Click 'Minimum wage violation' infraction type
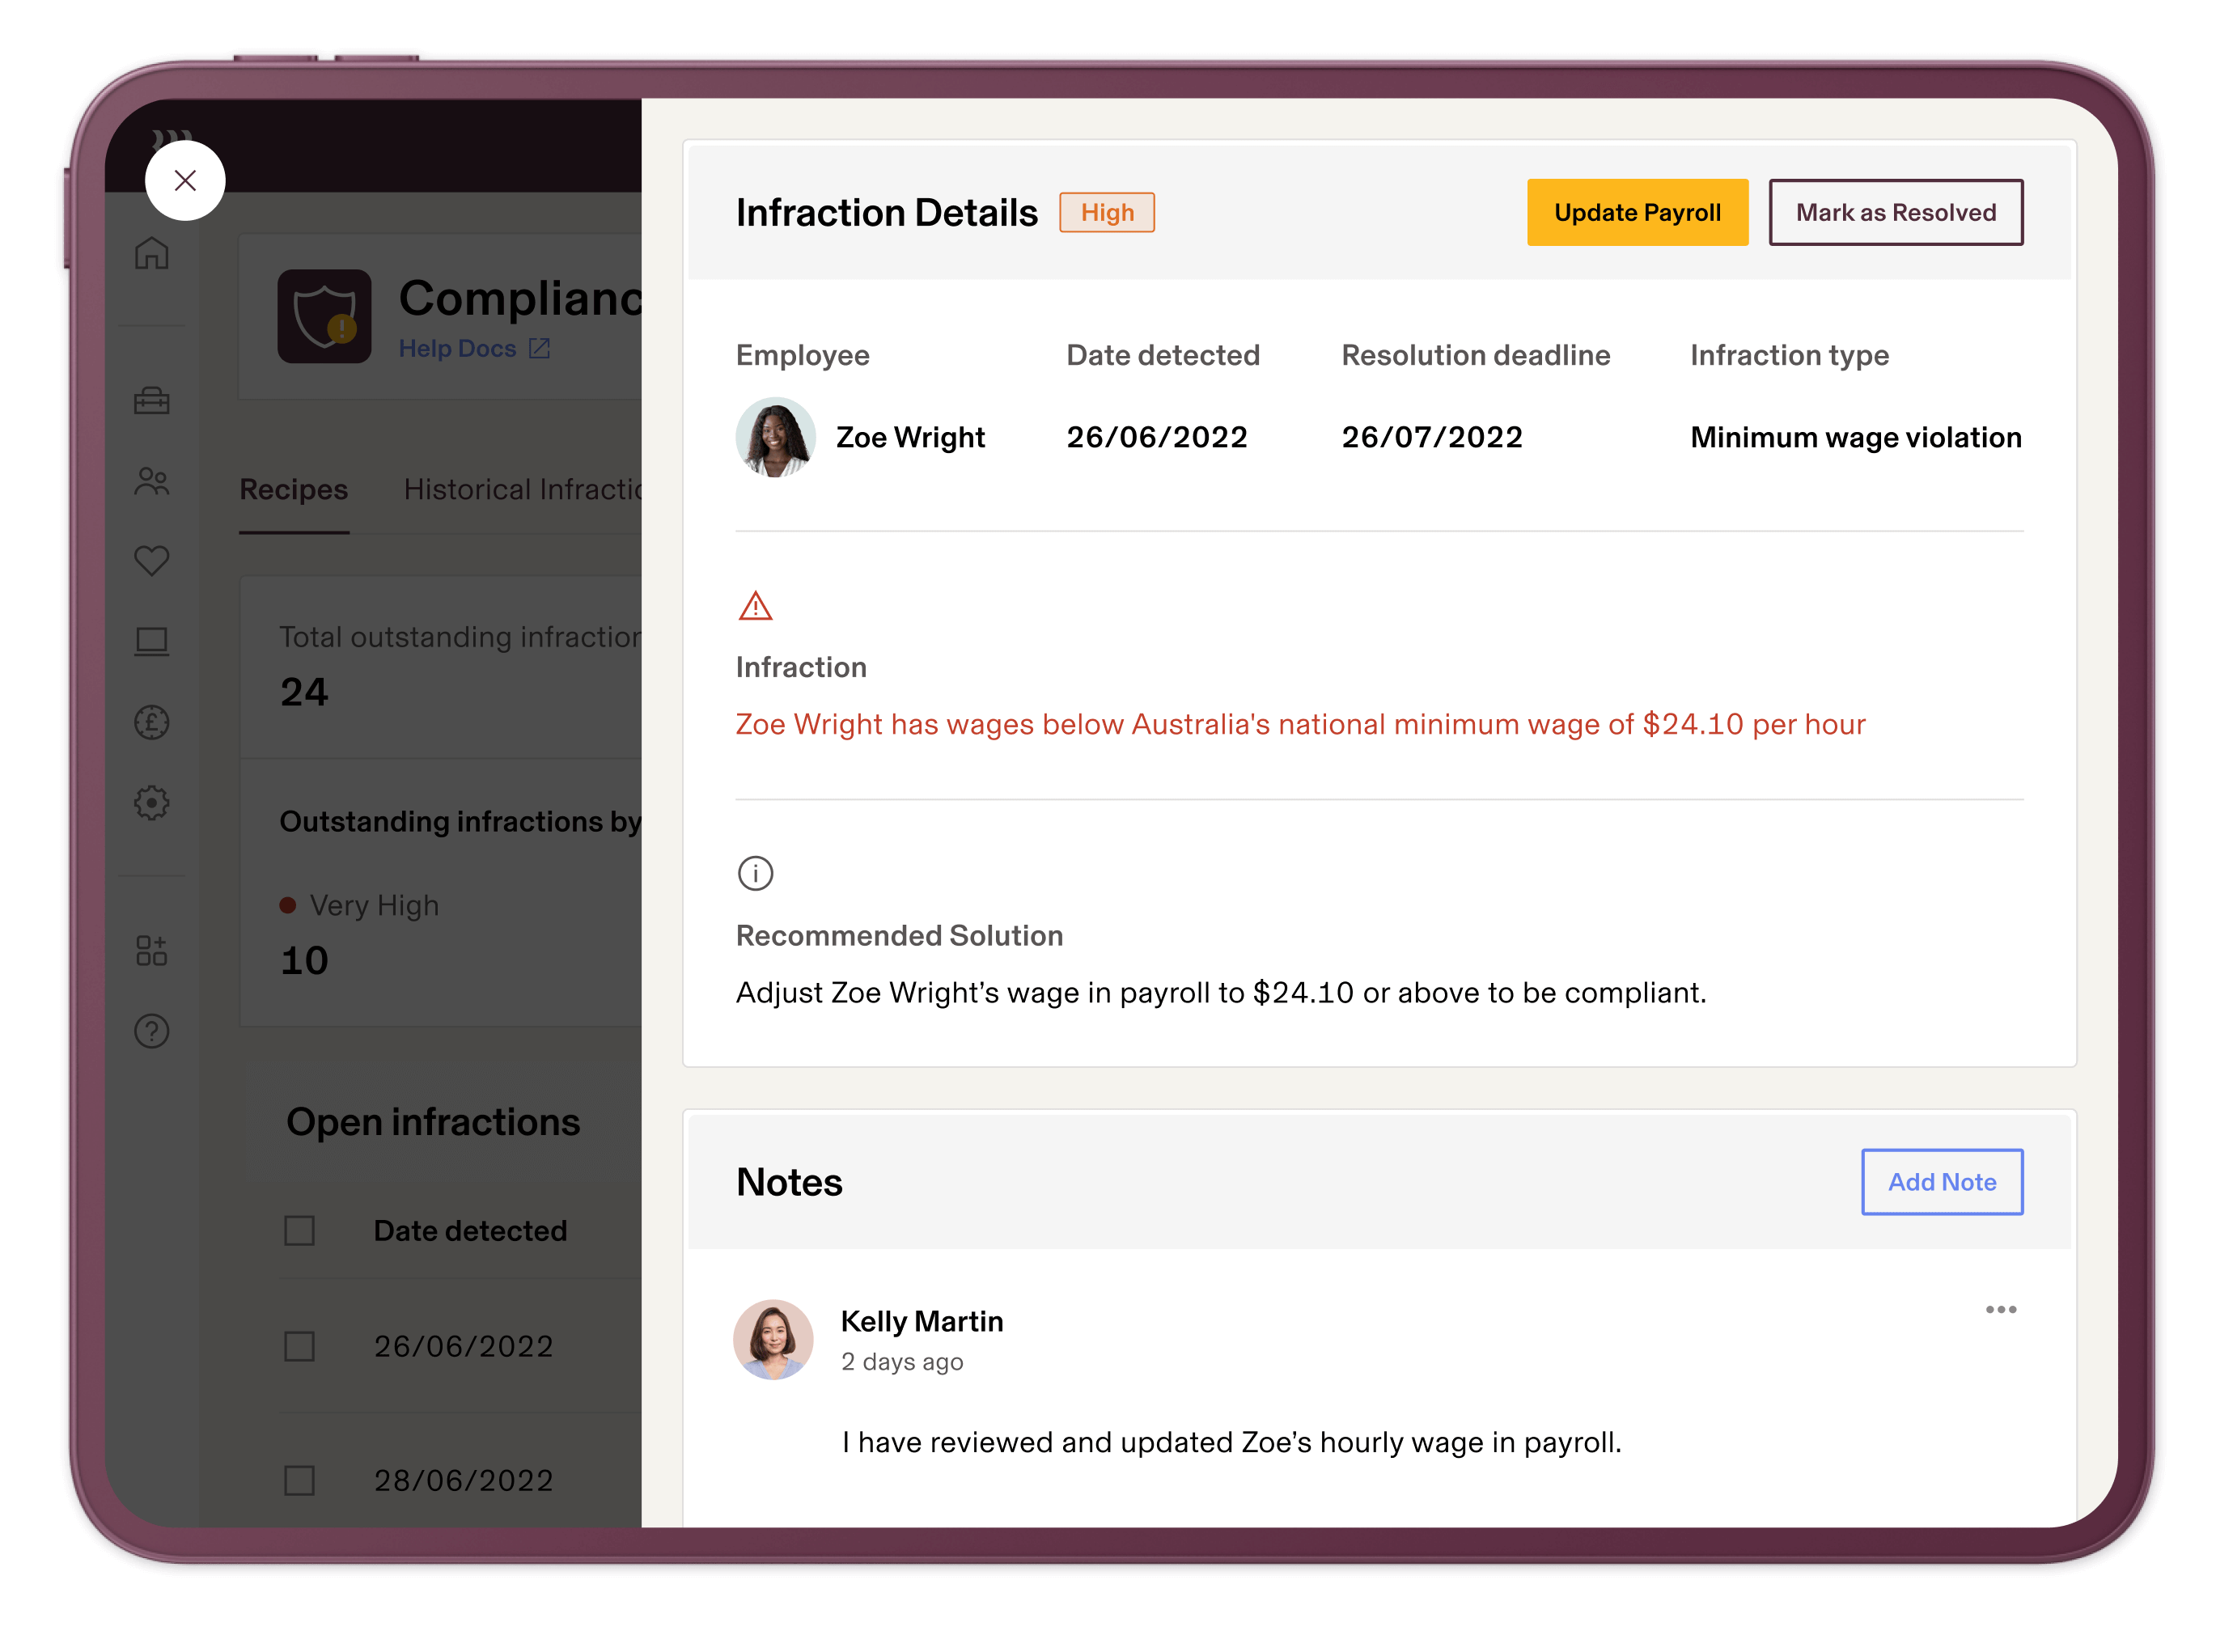Viewport: 2233px width, 1652px height. 1856,437
